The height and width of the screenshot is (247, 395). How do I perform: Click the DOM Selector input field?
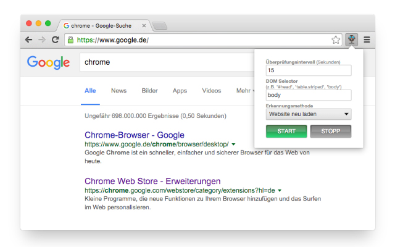[x=309, y=95]
